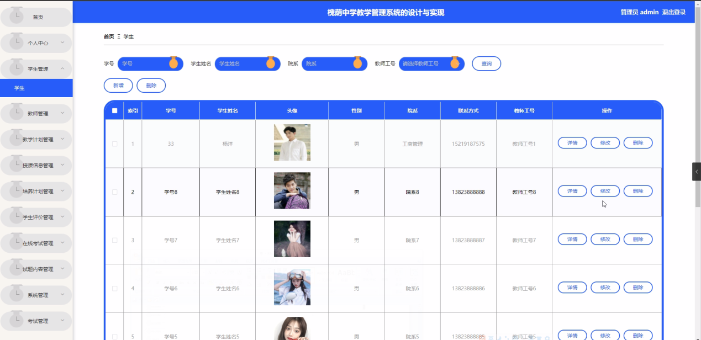Click 退出登录 to log out
This screenshot has height=340, width=701.
tap(674, 12)
